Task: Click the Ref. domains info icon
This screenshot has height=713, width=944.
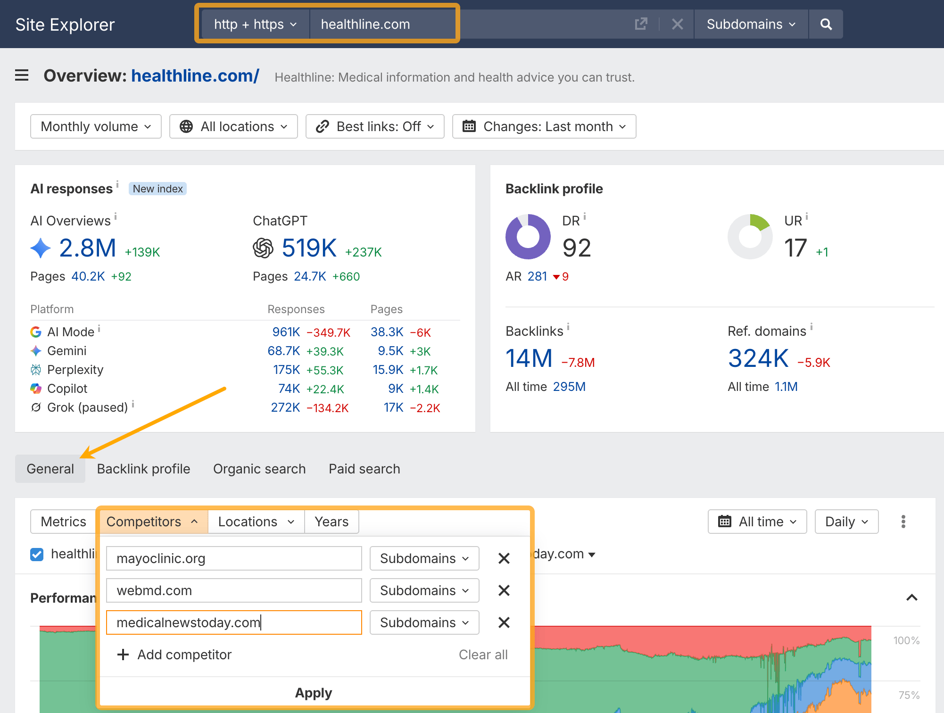Action: click(812, 326)
